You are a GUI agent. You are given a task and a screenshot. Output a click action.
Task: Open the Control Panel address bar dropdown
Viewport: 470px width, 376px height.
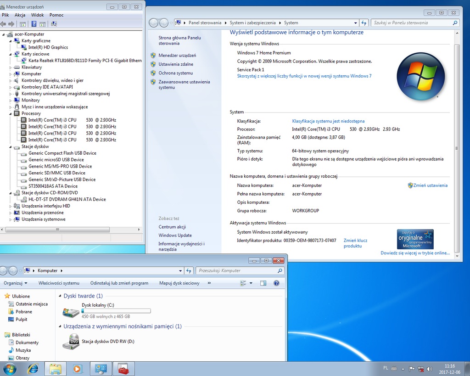[x=356, y=23]
